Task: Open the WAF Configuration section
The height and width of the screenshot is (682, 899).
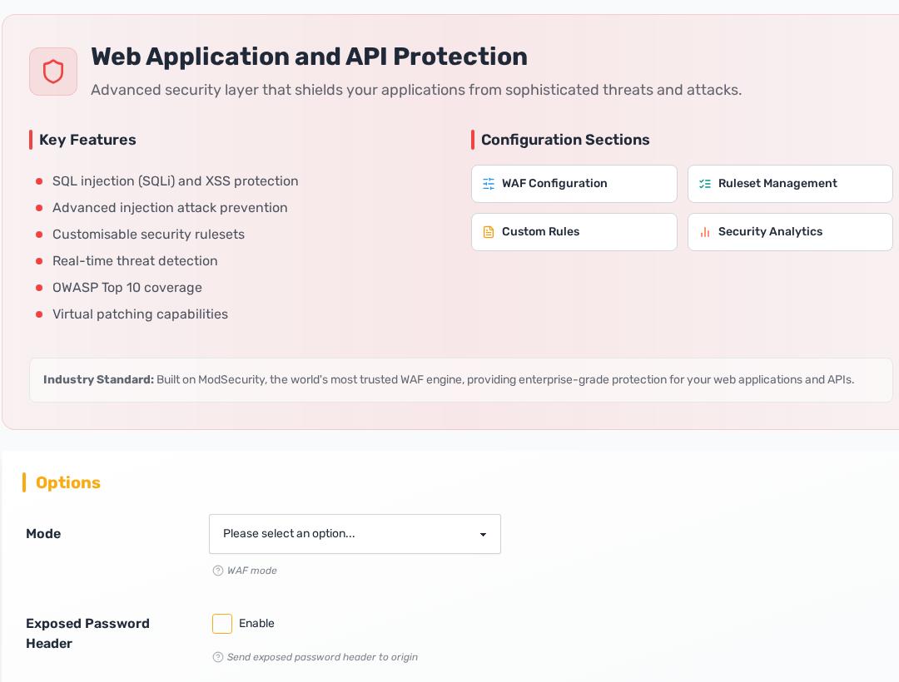Action: coord(574,184)
